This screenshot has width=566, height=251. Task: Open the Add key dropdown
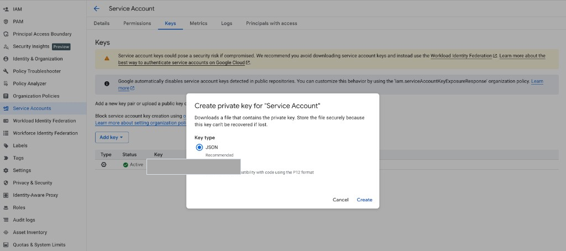tap(112, 138)
